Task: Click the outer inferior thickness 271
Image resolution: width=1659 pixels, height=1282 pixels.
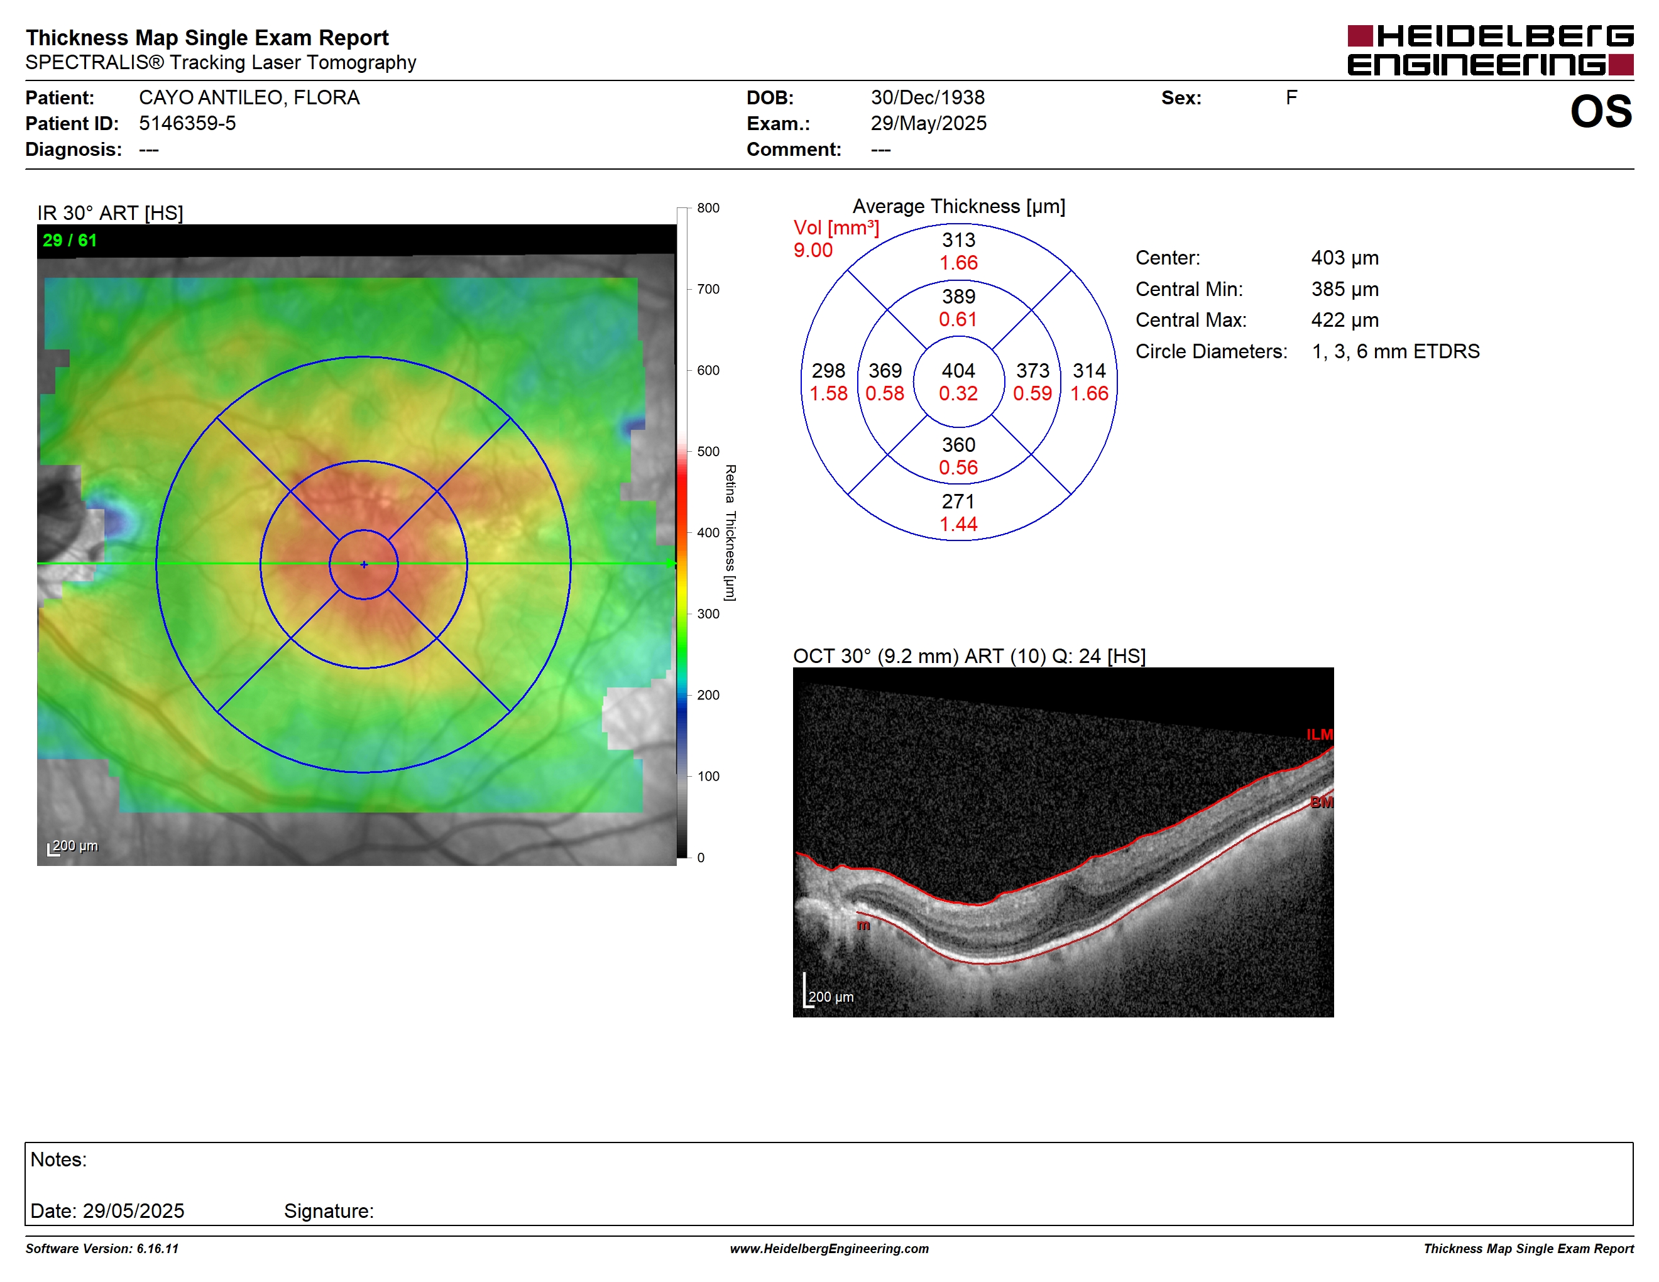Action: (x=958, y=501)
